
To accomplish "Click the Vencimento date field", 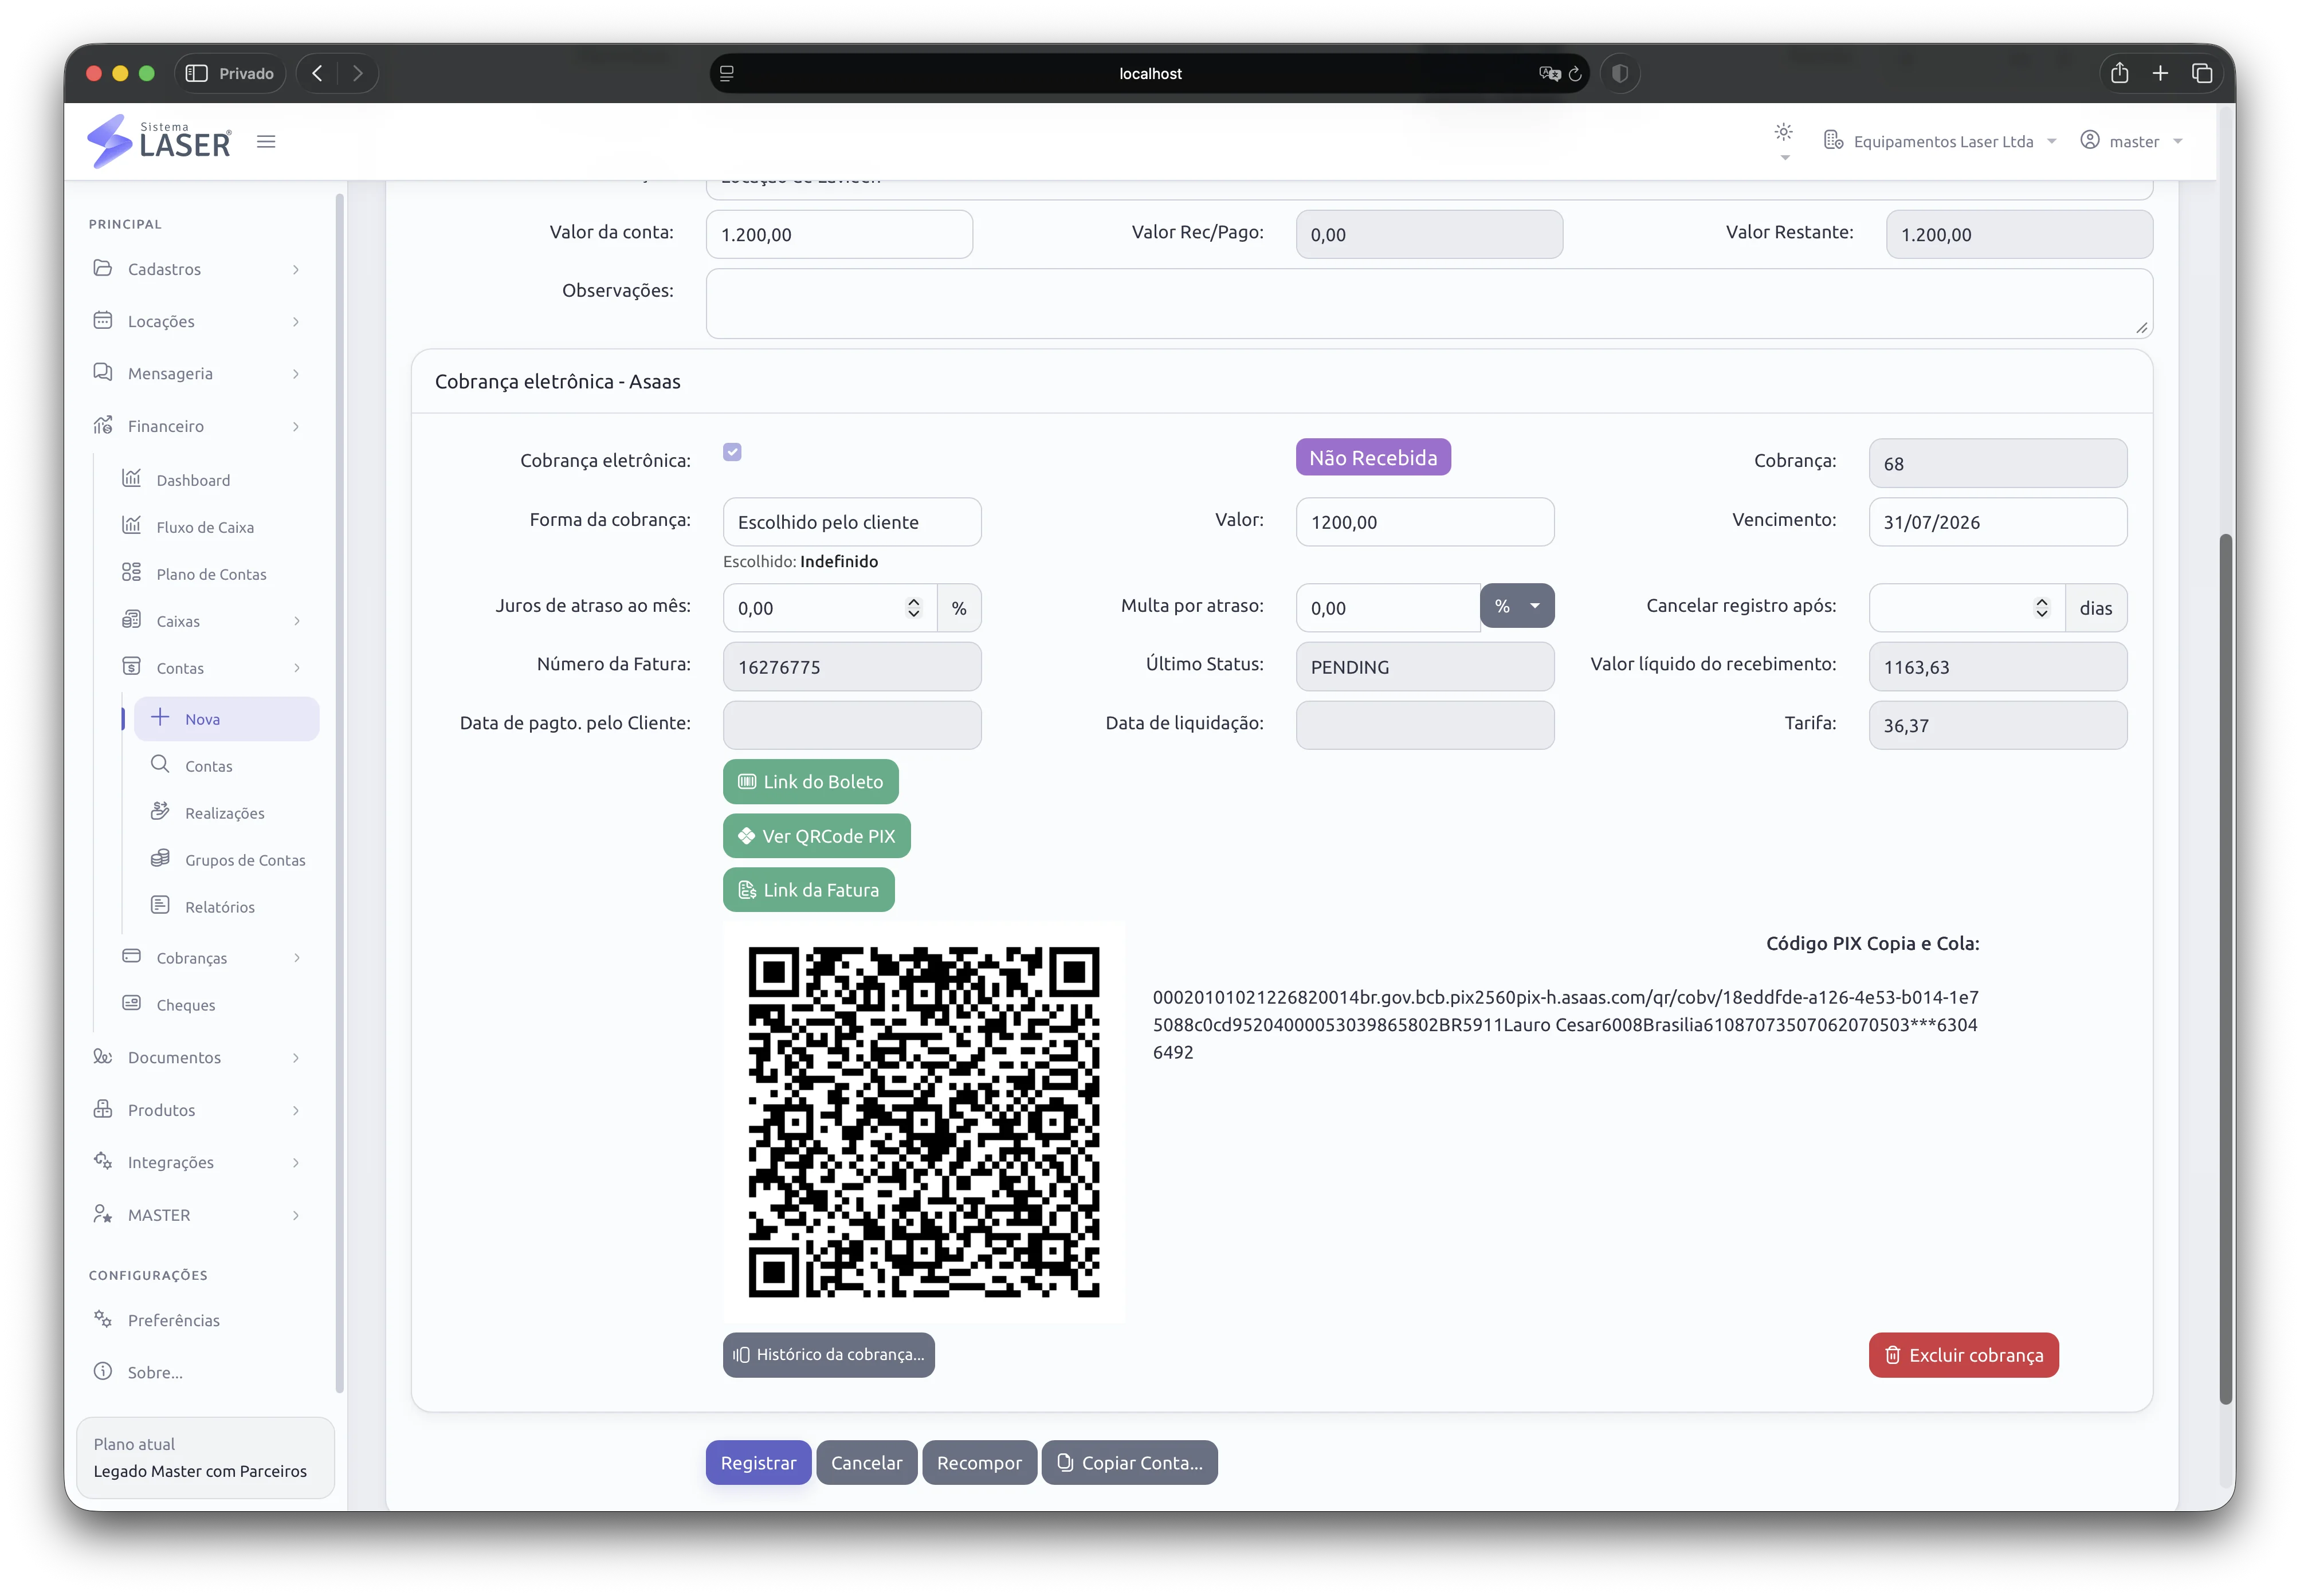I will pyautogui.click(x=1998, y=522).
